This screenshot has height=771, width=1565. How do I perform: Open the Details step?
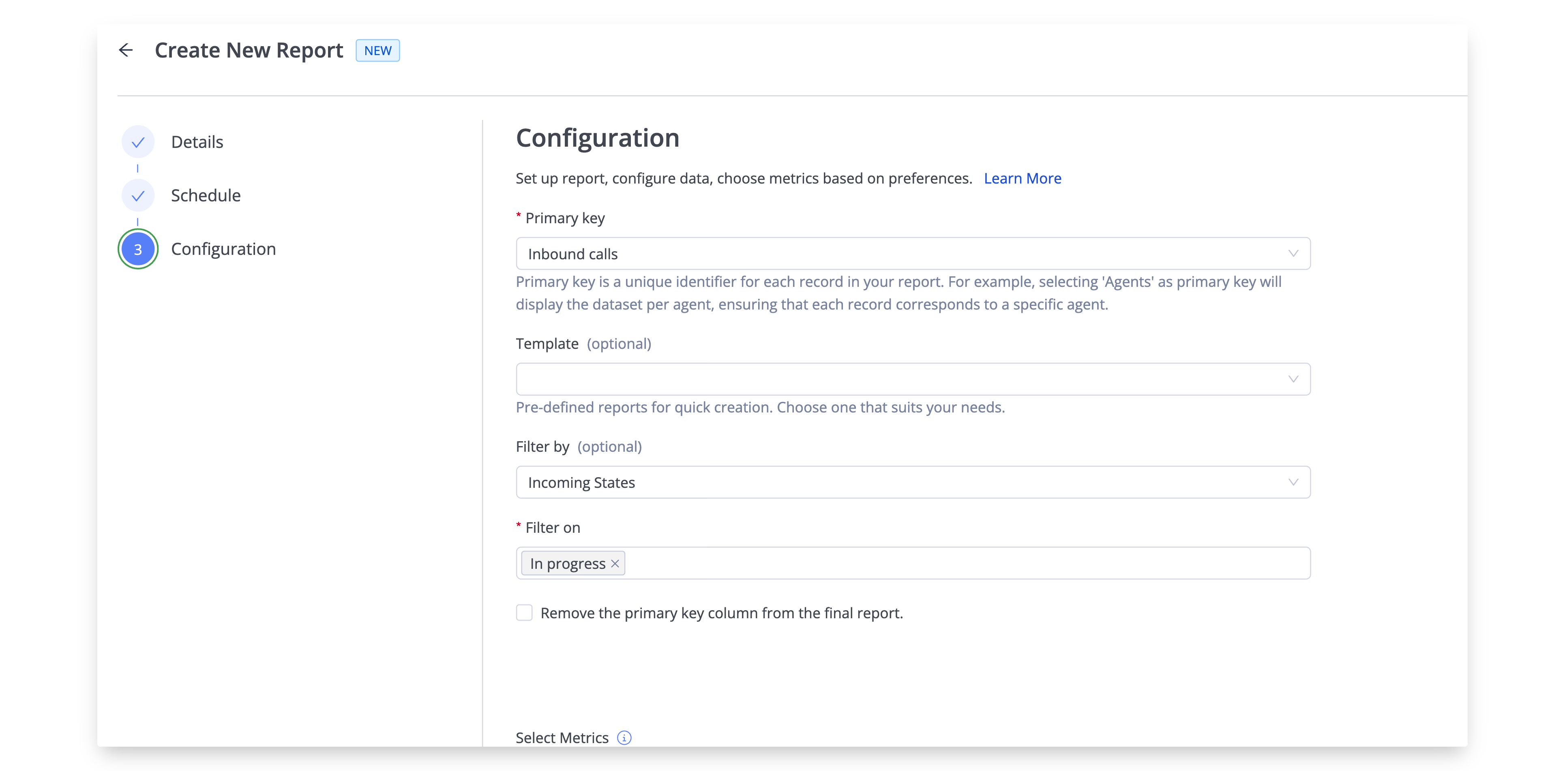coord(197,142)
